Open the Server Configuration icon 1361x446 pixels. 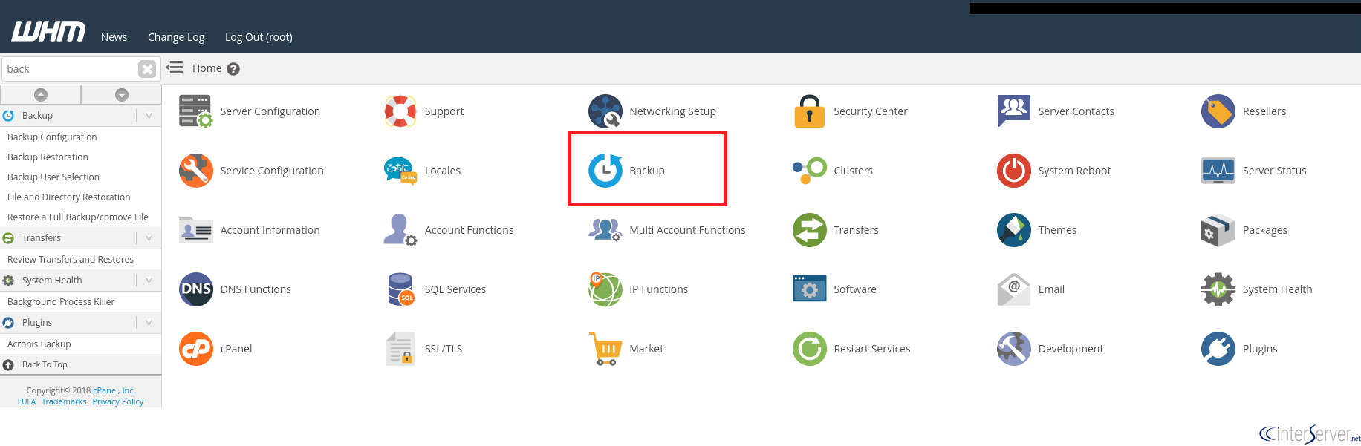coord(196,111)
